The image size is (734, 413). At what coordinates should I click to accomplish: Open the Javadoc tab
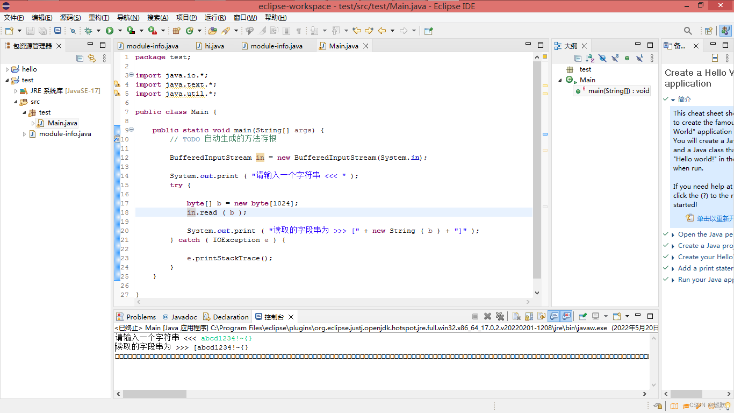(x=179, y=317)
